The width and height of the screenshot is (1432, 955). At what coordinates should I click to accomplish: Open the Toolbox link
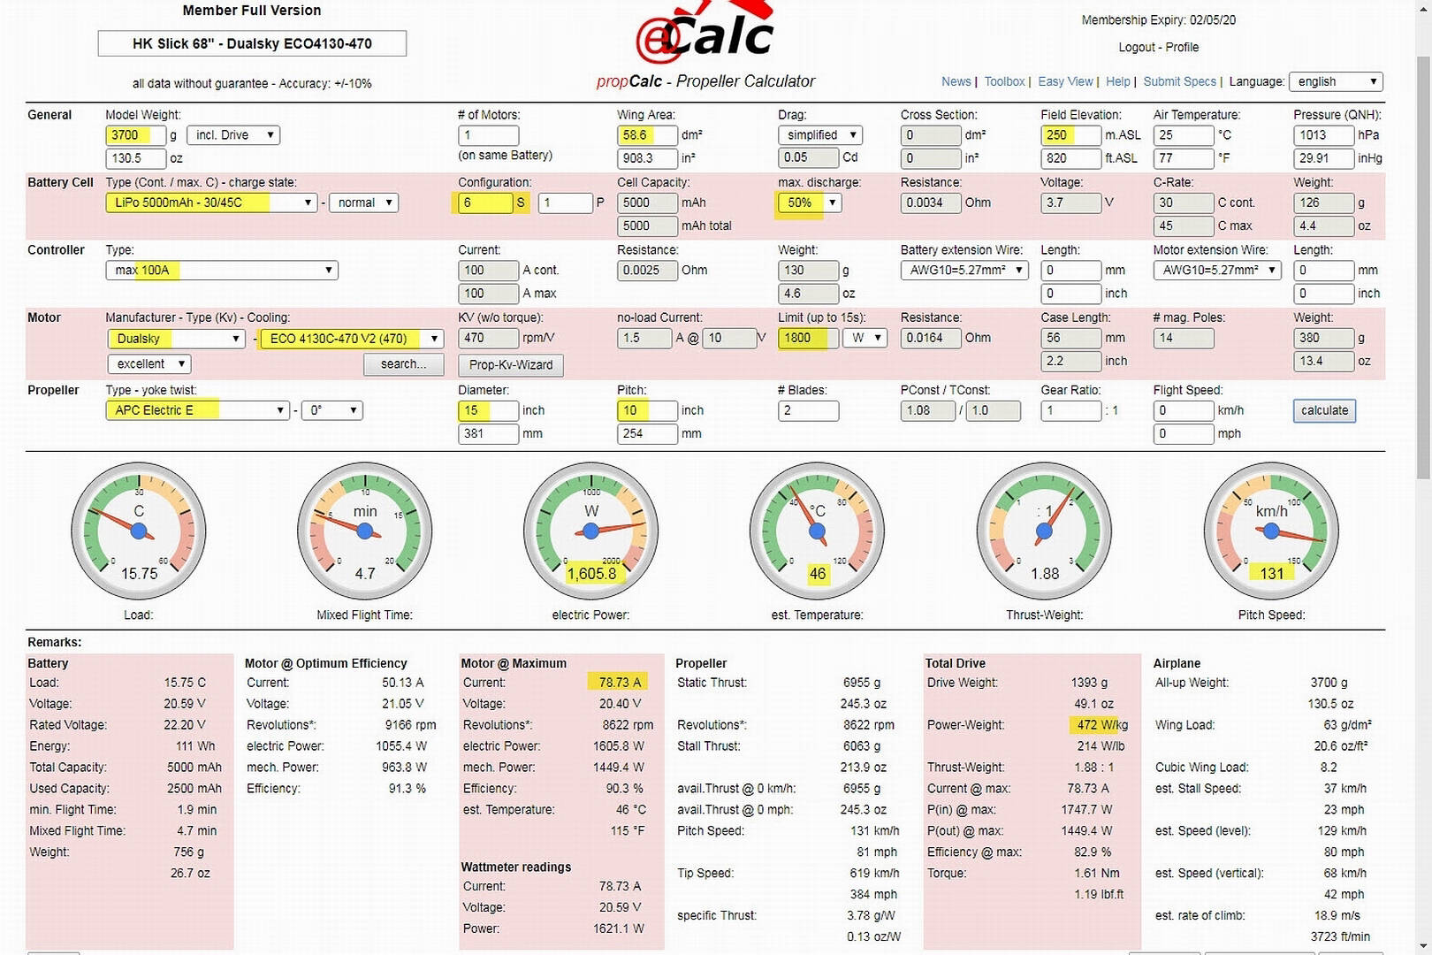point(1004,81)
